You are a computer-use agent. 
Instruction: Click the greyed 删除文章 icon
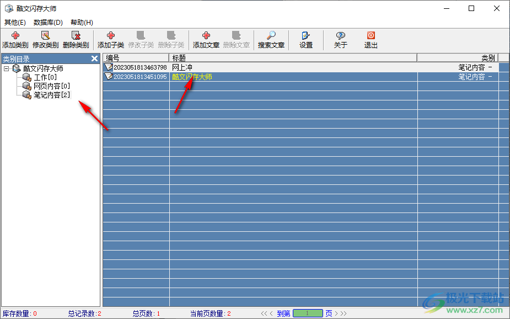(236, 35)
